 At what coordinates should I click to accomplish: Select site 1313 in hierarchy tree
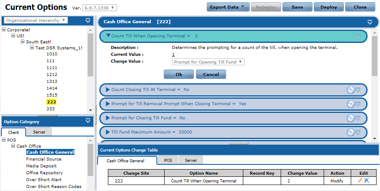point(52,82)
